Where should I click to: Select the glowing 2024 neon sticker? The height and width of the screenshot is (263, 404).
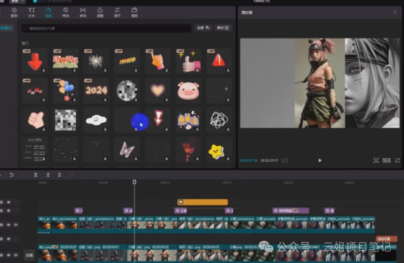[96, 90]
